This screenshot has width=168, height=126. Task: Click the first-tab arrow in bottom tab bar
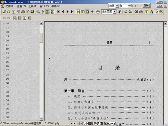[x=71, y=124]
